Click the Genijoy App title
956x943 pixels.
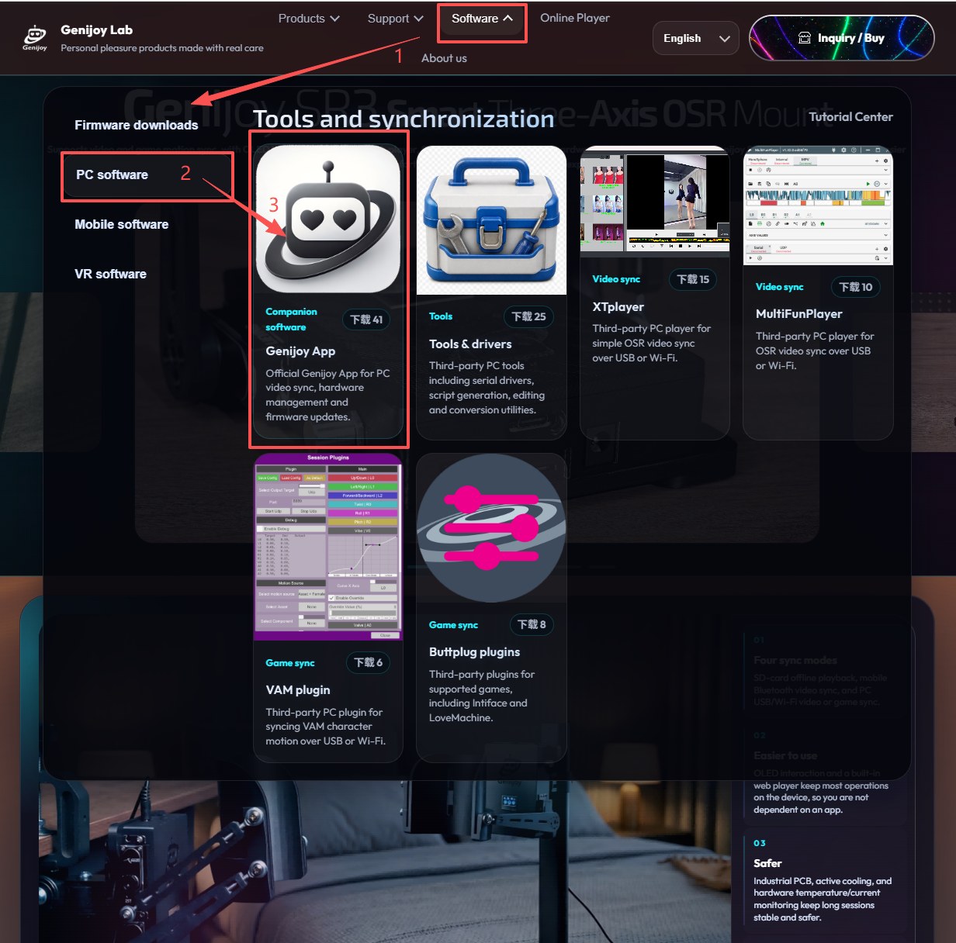300,351
